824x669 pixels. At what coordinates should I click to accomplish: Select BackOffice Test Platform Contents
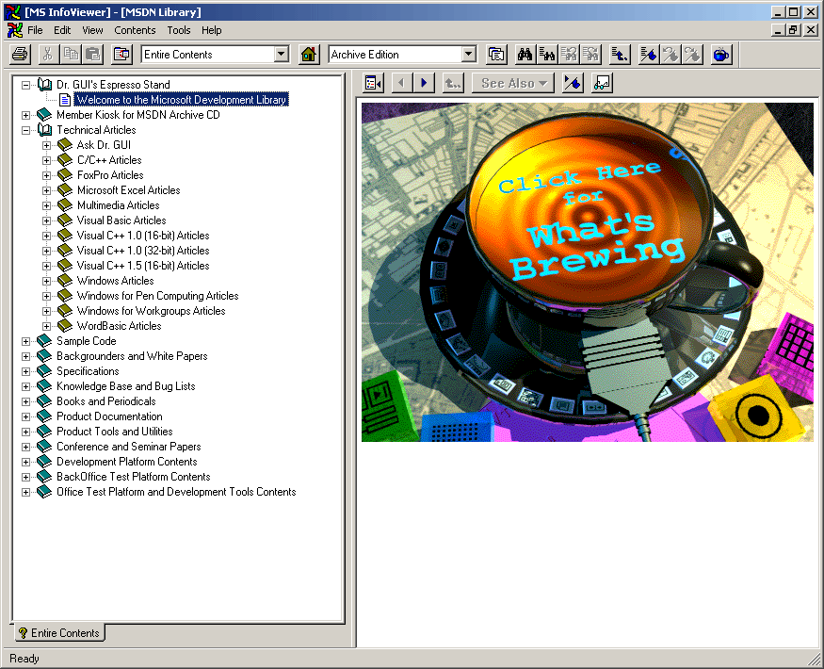134,477
